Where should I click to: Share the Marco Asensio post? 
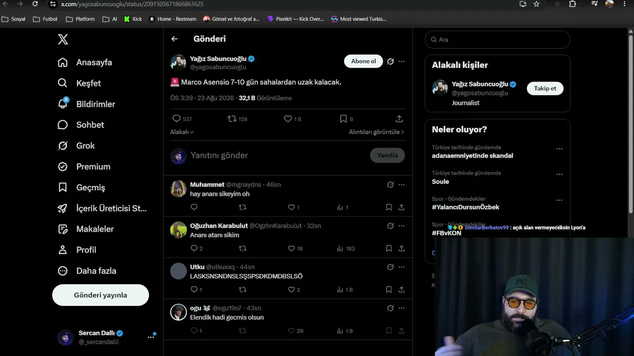[399, 119]
